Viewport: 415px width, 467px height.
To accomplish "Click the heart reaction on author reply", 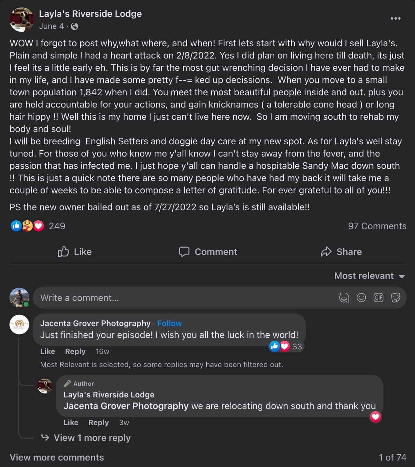I will click(x=375, y=416).
